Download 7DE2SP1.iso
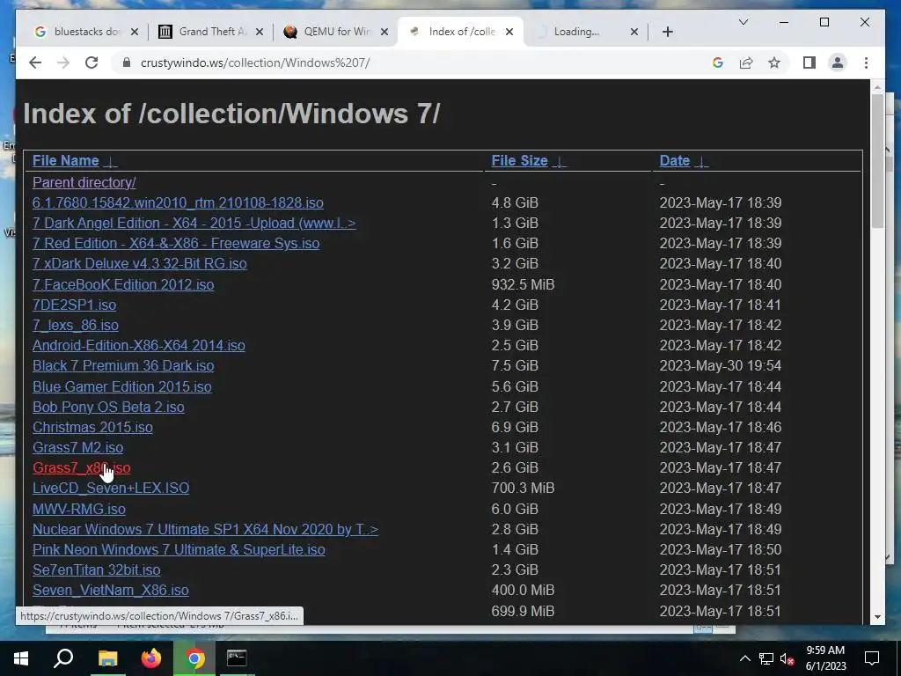This screenshot has width=901, height=676. (74, 305)
